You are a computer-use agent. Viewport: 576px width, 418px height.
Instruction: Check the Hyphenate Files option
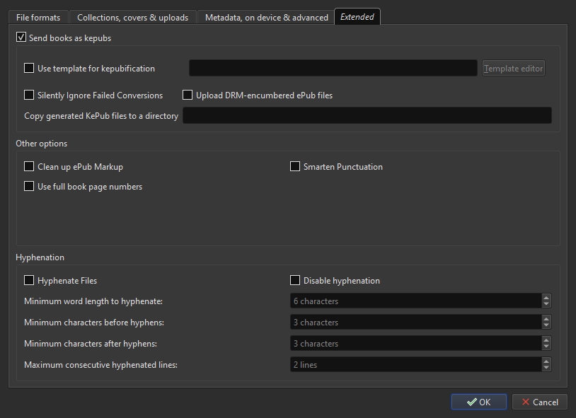29,281
